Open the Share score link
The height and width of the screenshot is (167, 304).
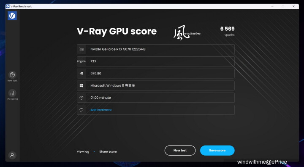pyautogui.click(x=108, y=151)
